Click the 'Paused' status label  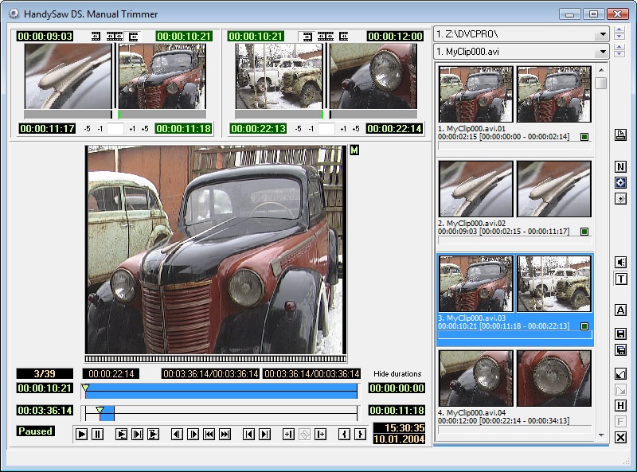[x=35, y=431]
